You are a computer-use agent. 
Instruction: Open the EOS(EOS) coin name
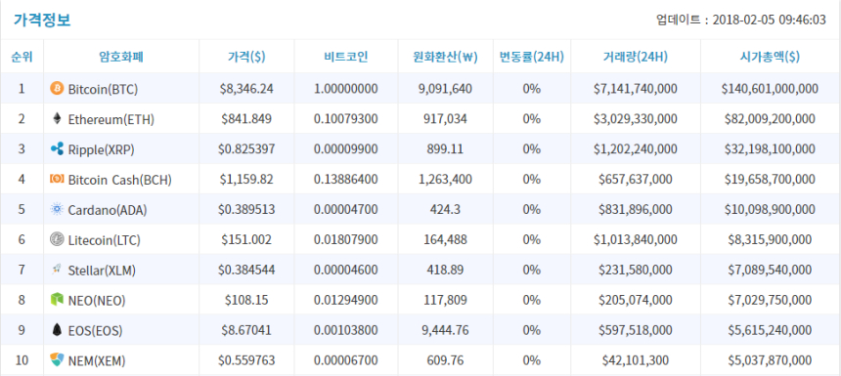95,331
